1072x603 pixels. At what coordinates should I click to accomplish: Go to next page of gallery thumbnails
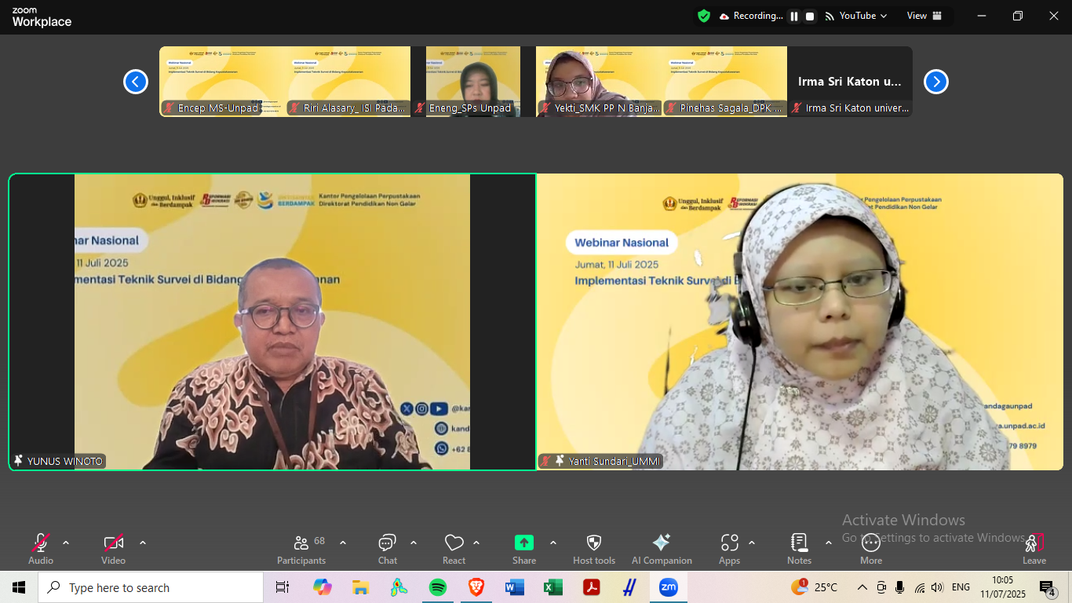(935, 82)
